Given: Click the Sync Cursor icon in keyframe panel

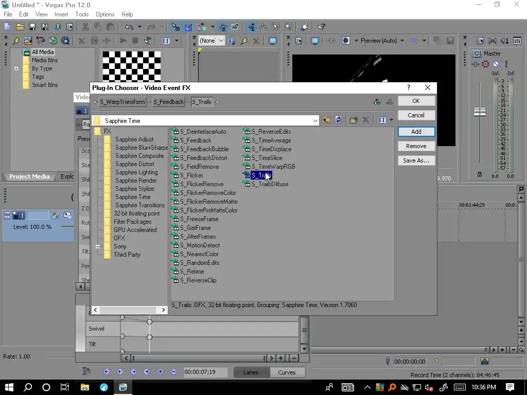Looking at the screenshot, I should click(x=86, y=371).
